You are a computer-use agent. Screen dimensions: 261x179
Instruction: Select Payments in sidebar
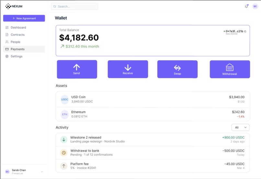(x=24, y=49)
